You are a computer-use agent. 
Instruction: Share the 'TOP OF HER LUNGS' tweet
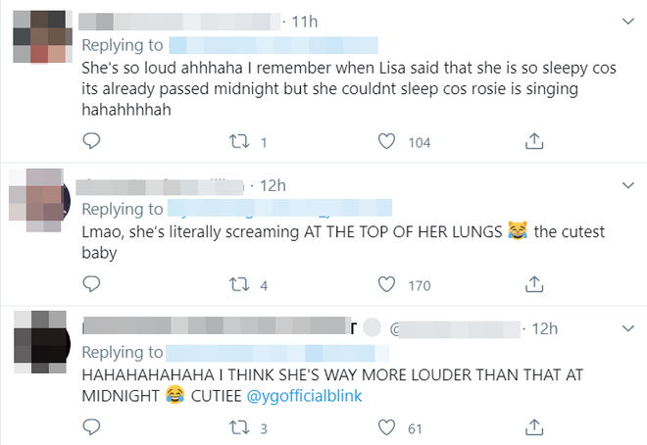[534, 284]
